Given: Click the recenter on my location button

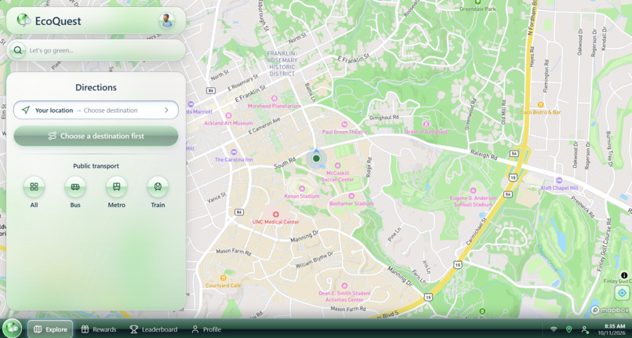Looking at the screenshot, I should [622, 293].
